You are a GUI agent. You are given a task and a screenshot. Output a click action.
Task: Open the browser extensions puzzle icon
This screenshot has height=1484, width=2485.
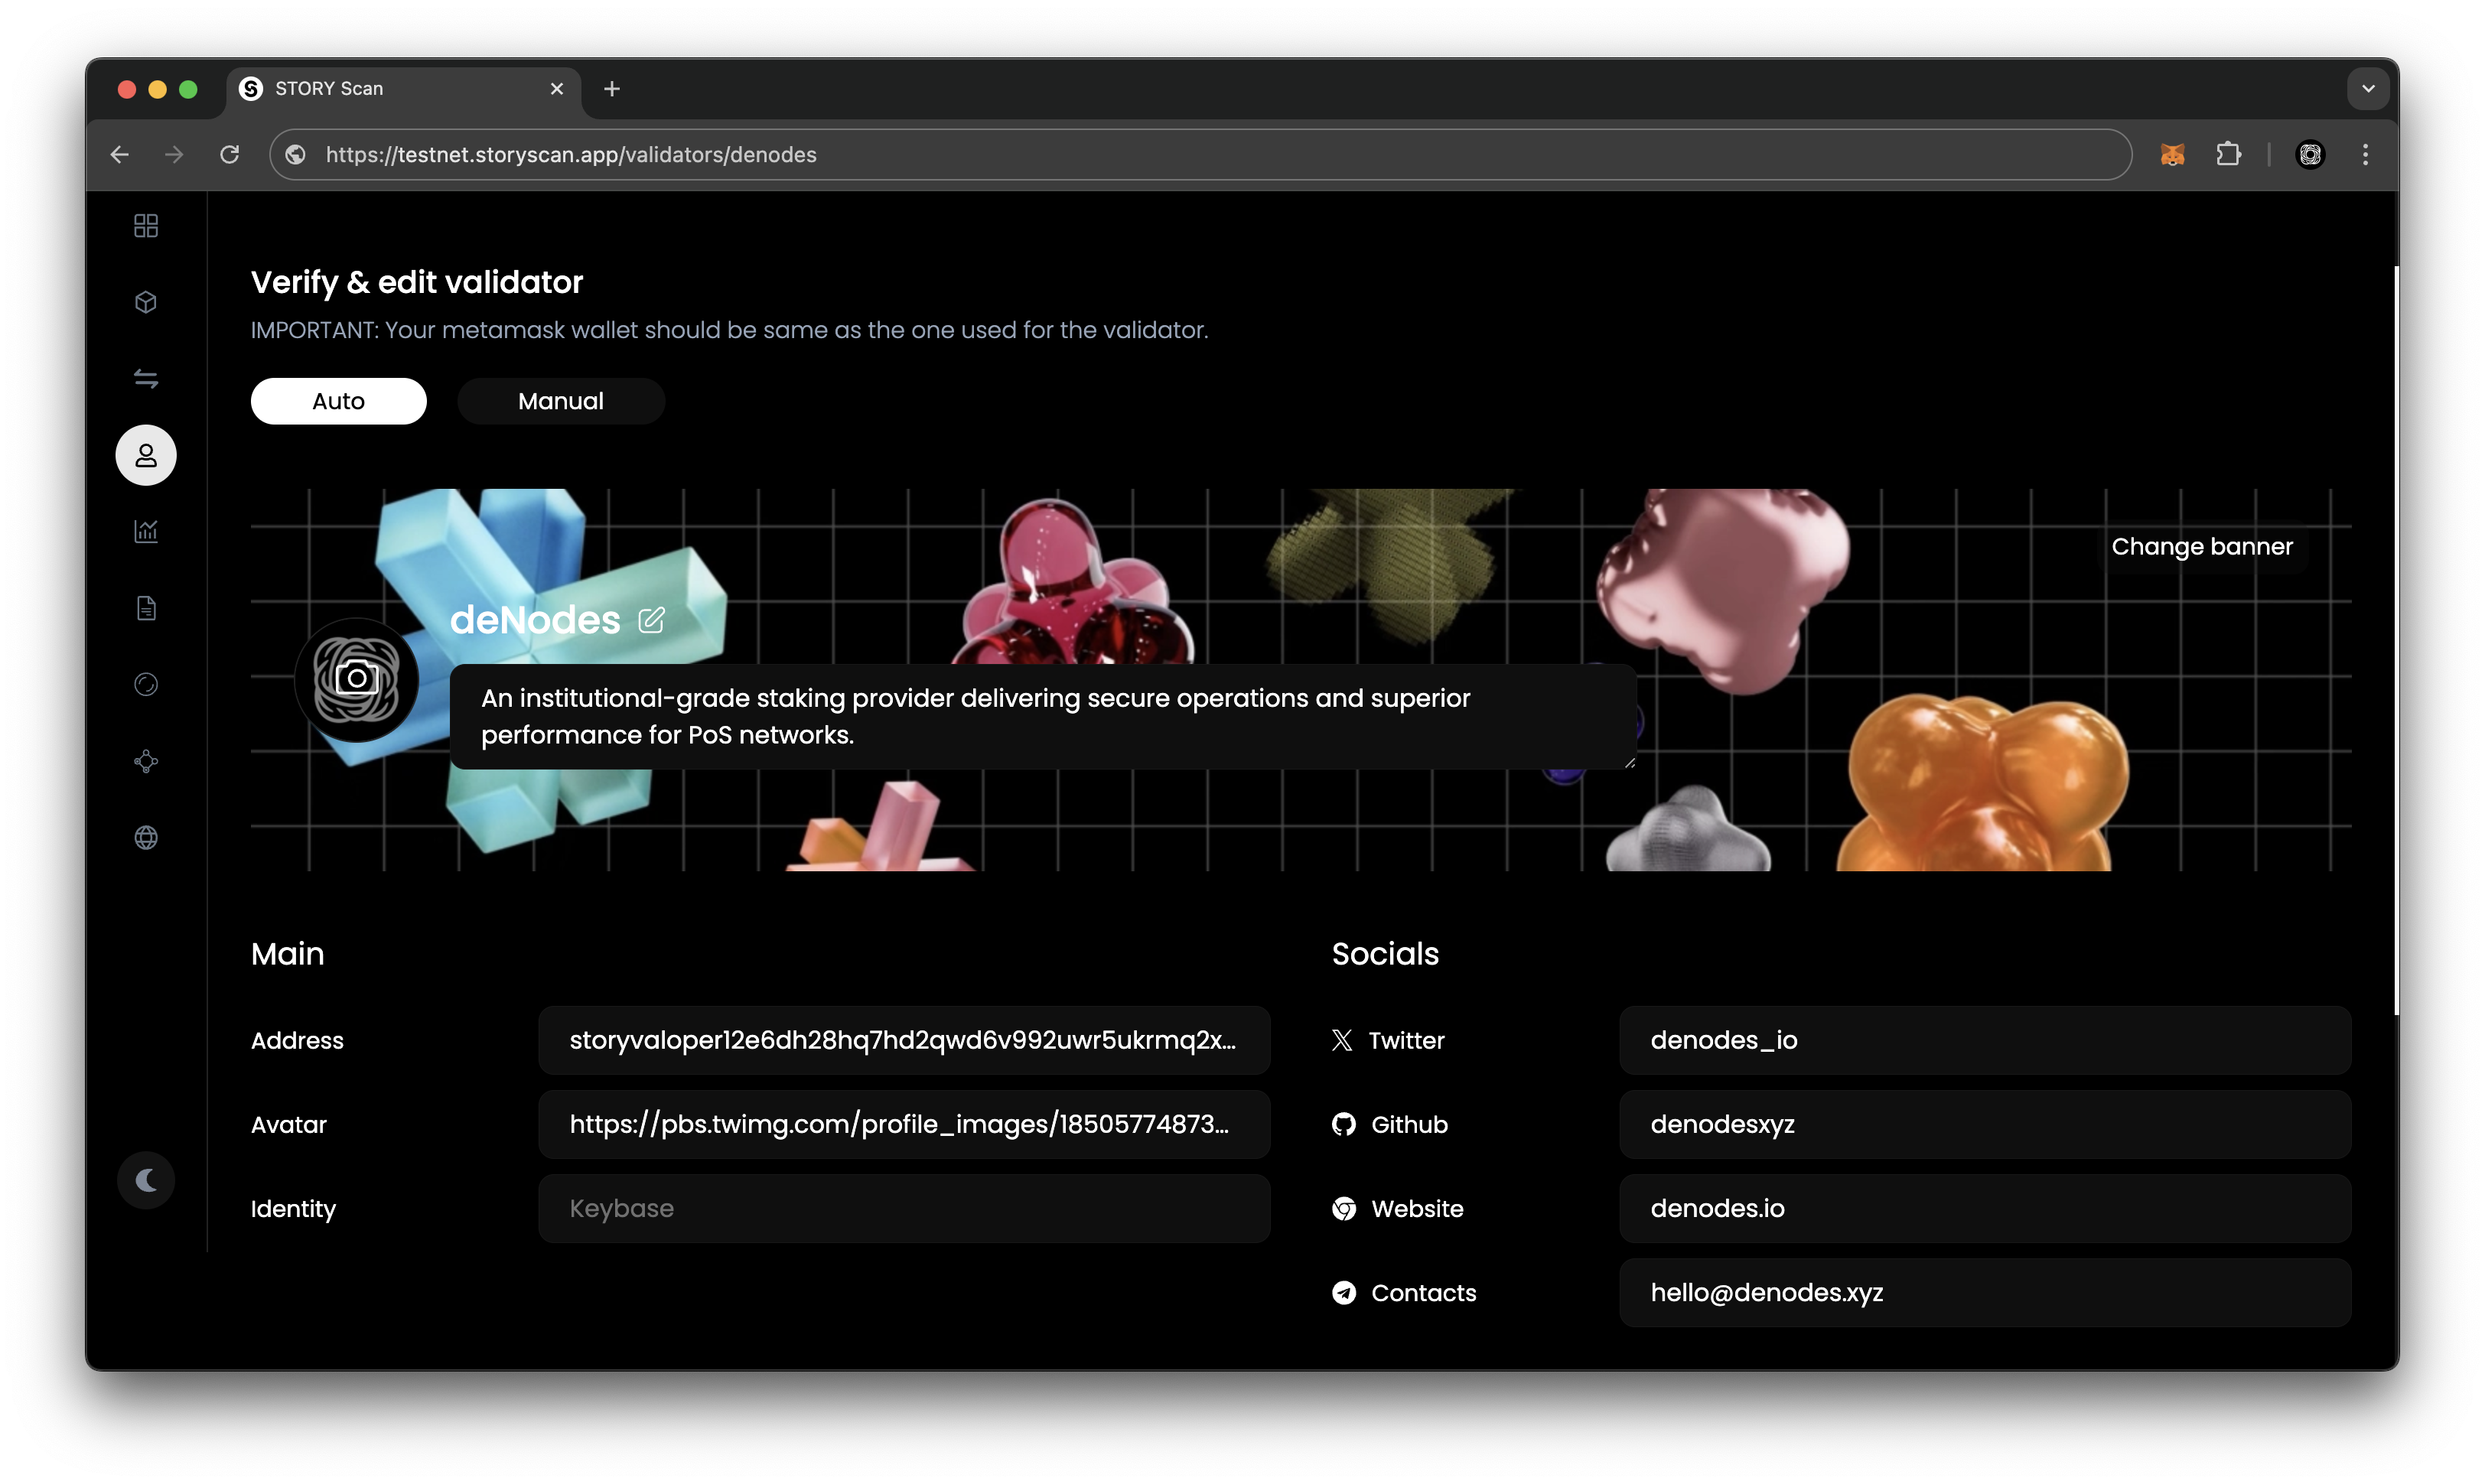point(2228,154)
